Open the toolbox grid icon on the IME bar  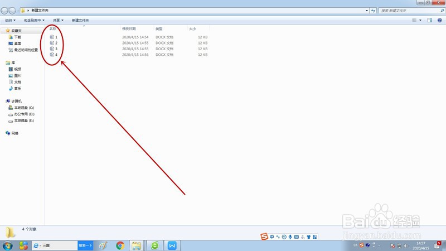(x=314, y=236)
